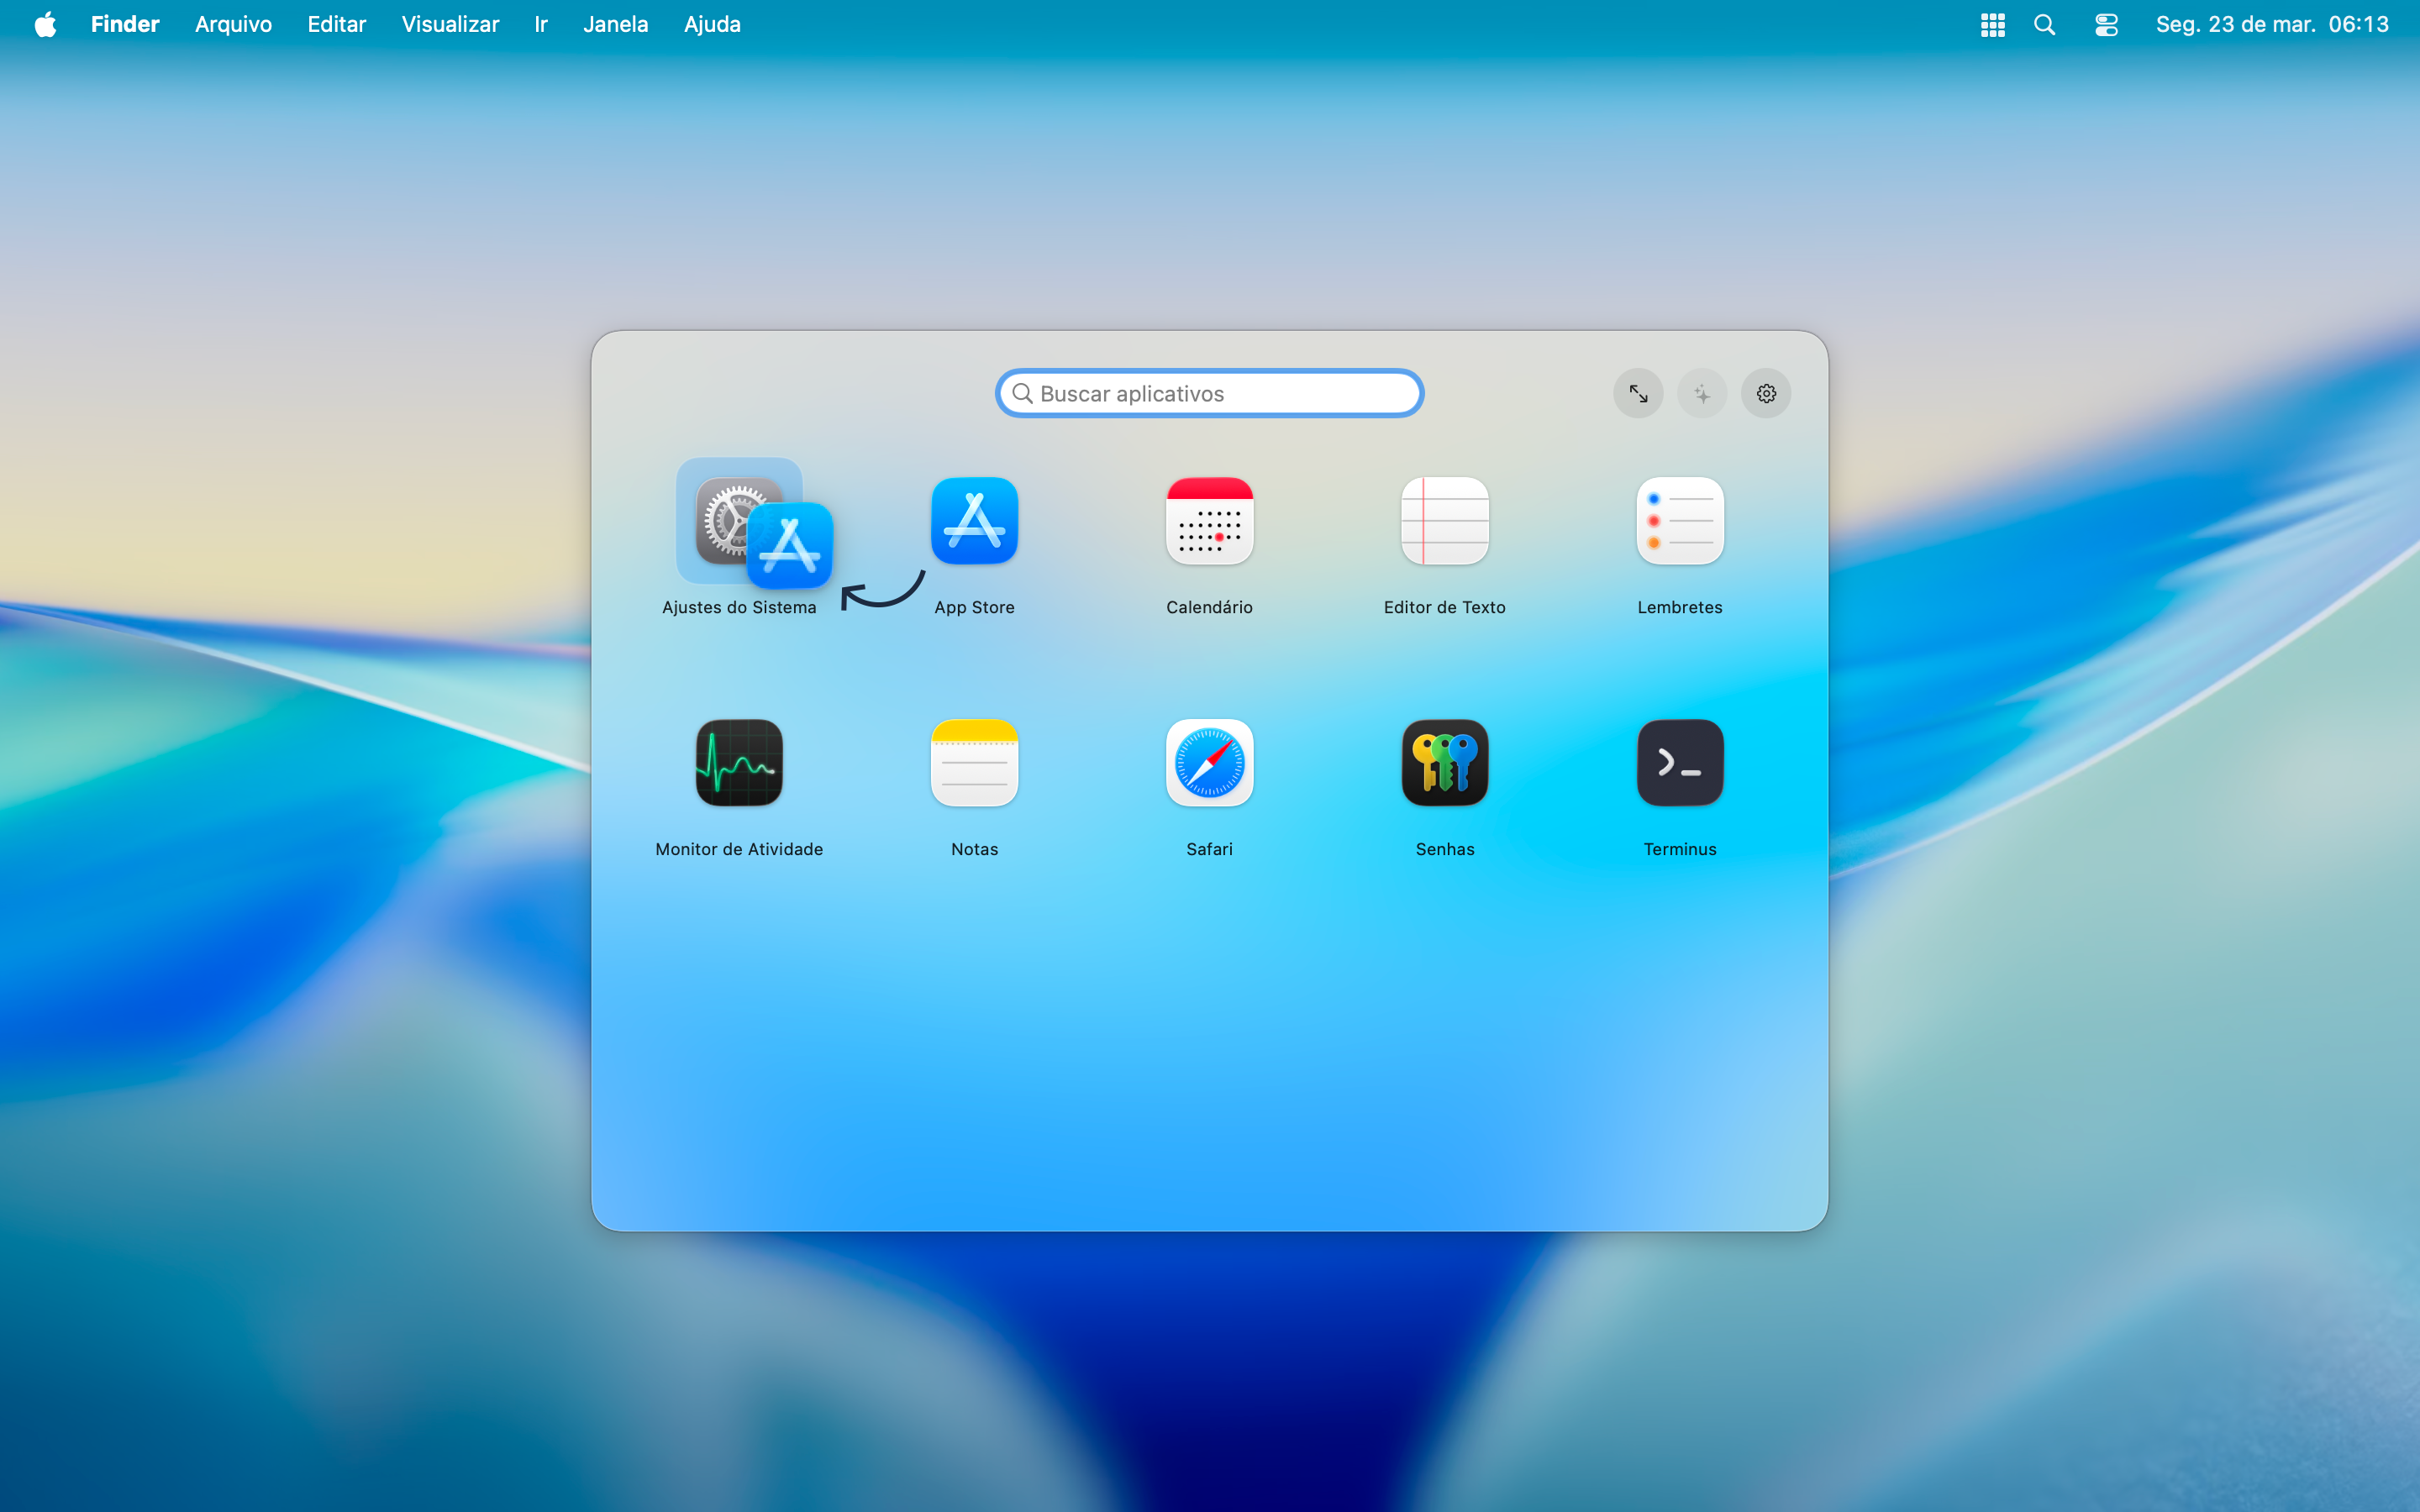This screenshot has height=1512, width=2420.
Task: Launch Monitor de Atividade
Action: [x=738, y=763]
